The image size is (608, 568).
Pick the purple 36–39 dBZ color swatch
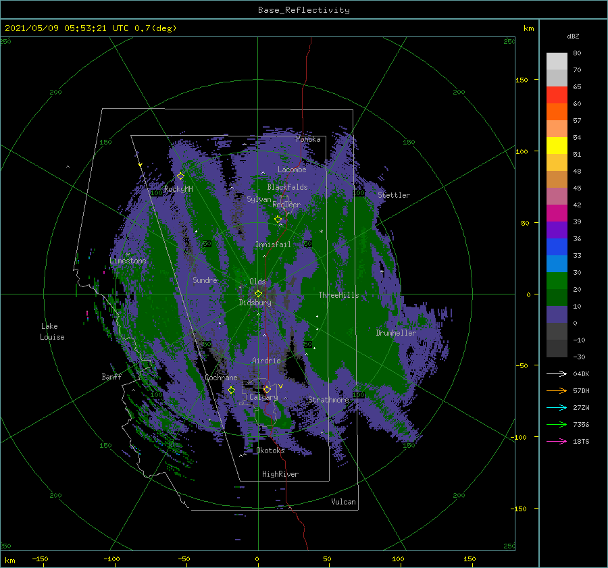(557, 230)
